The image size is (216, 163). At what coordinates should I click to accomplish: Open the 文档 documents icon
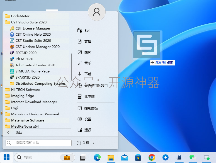pyautogui.click(x=80, y=41)
